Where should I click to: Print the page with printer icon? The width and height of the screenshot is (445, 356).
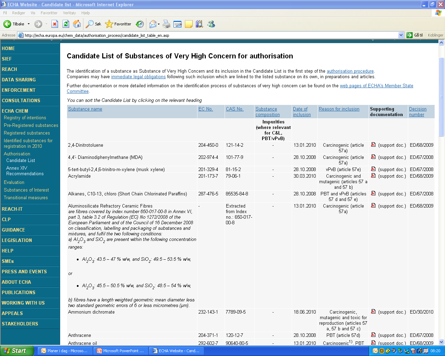tap(167, 24)
